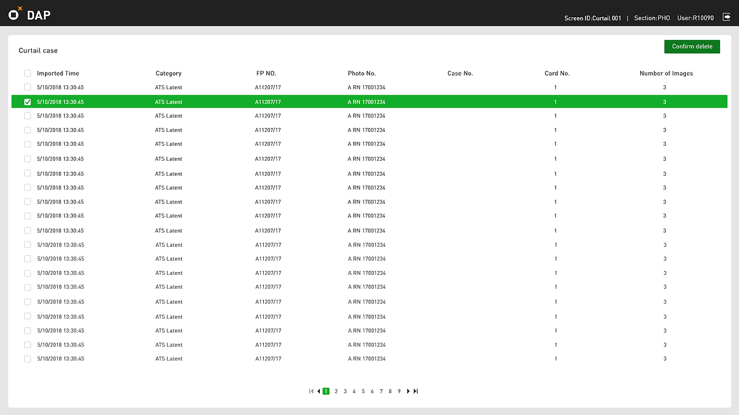
Task: Toggle the select-all checkbox in the header
Action: (27, 73)
